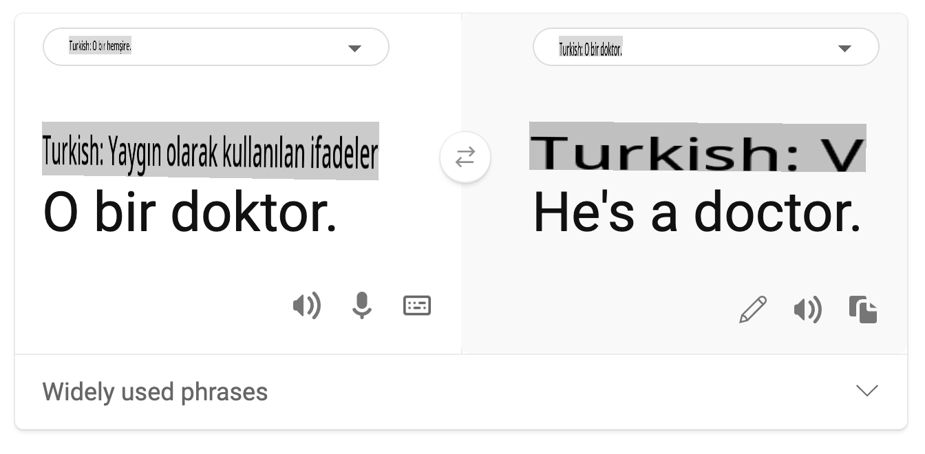Click the word "doktor" in source text
This screenshot has height=454, width=925.
pos(253,213)
